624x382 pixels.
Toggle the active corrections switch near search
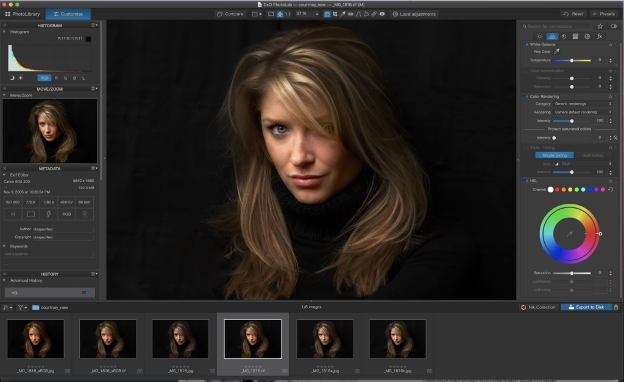pos(613,27)
